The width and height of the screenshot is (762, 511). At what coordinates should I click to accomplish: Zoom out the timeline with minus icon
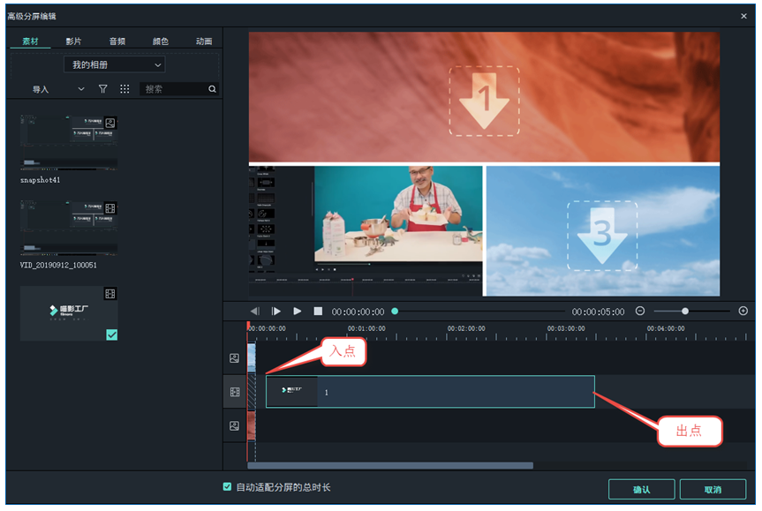tap(640, 311)
